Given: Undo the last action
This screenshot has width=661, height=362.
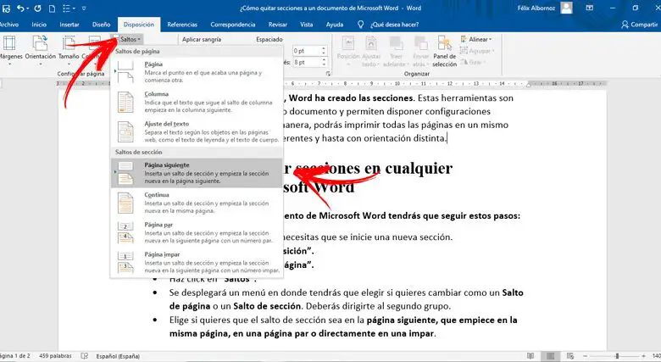Looking at the screenshot, I should point(20,8).
